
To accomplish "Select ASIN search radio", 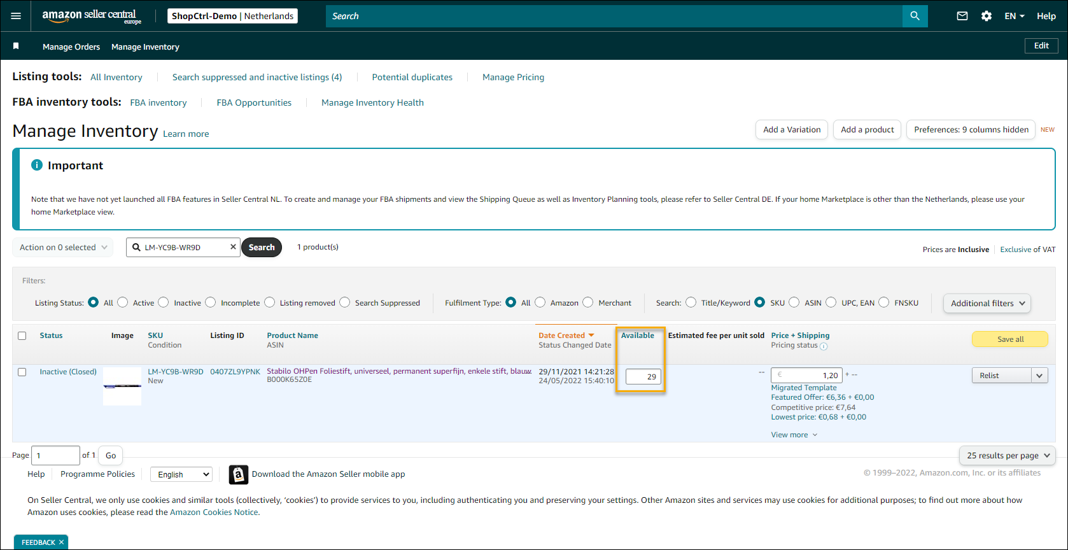I will tap(794, 302).
